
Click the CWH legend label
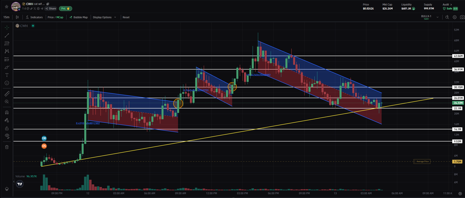(24, 26)
